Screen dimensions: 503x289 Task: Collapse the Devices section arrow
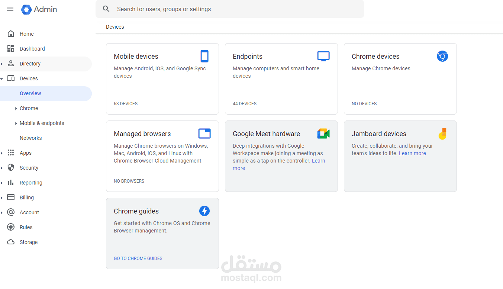coord(2,78)
